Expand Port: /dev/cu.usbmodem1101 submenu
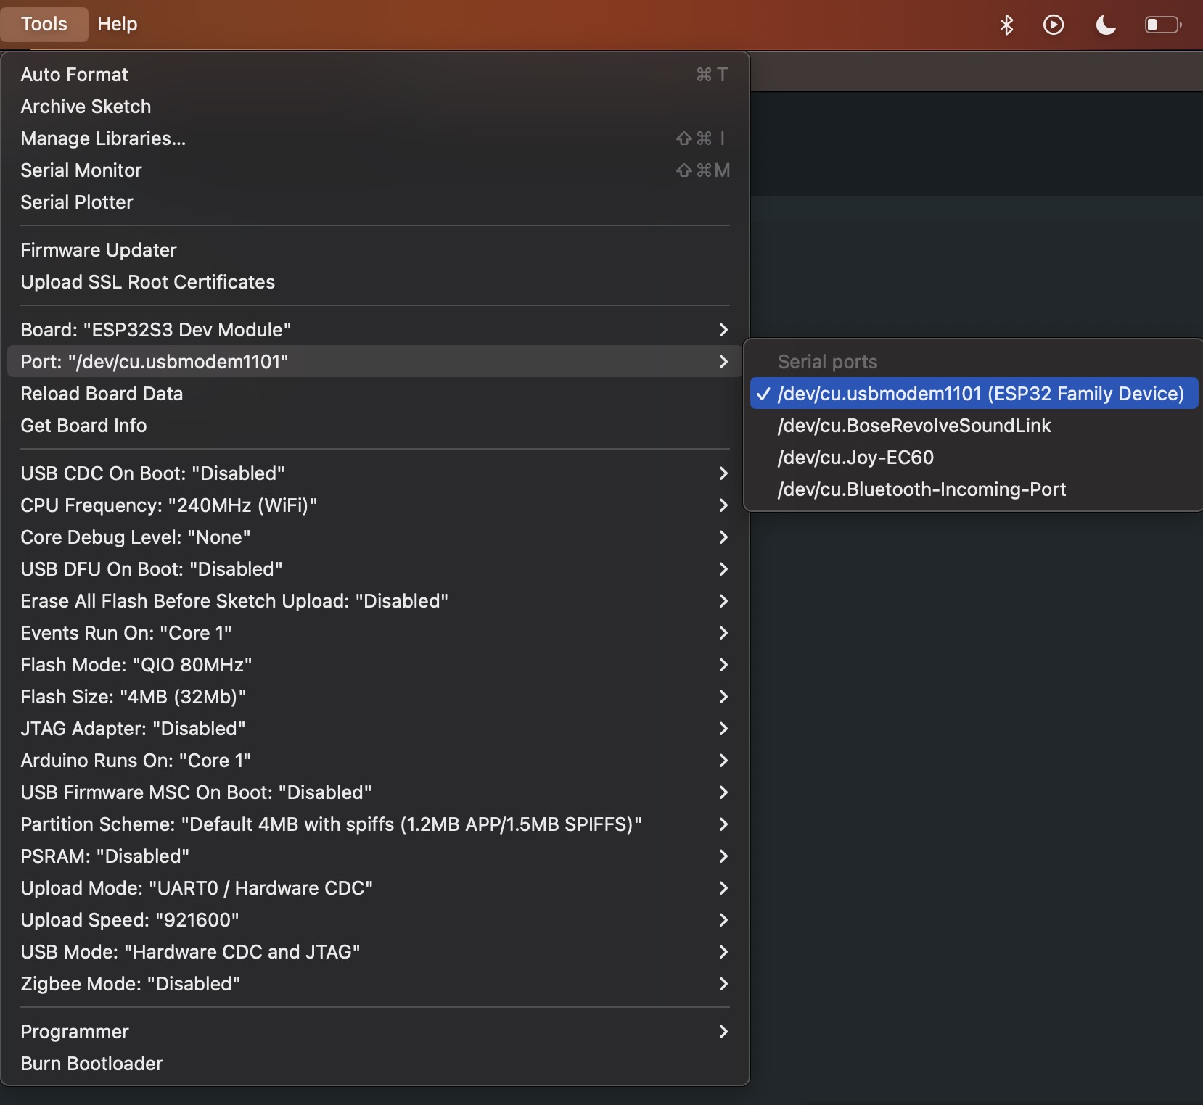 pos(375,362)
